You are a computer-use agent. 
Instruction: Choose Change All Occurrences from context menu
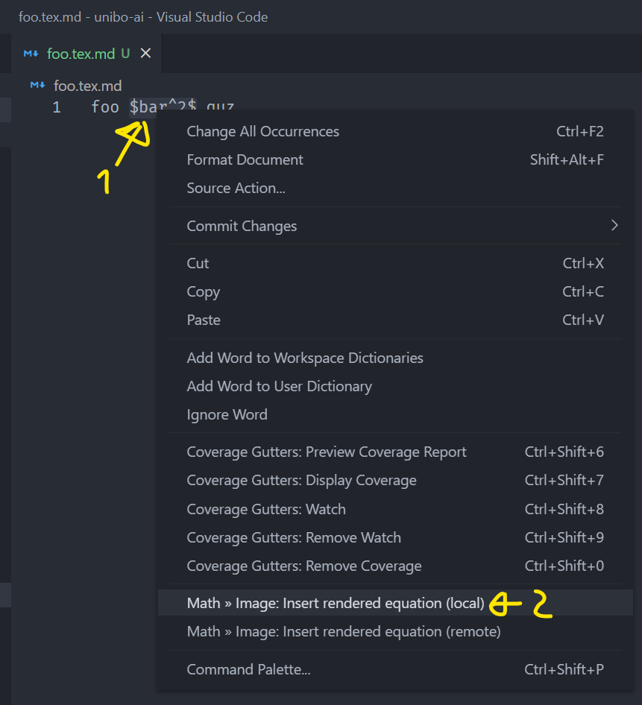[395, 131]
